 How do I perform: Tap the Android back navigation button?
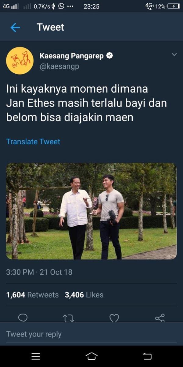click(147, 356)
